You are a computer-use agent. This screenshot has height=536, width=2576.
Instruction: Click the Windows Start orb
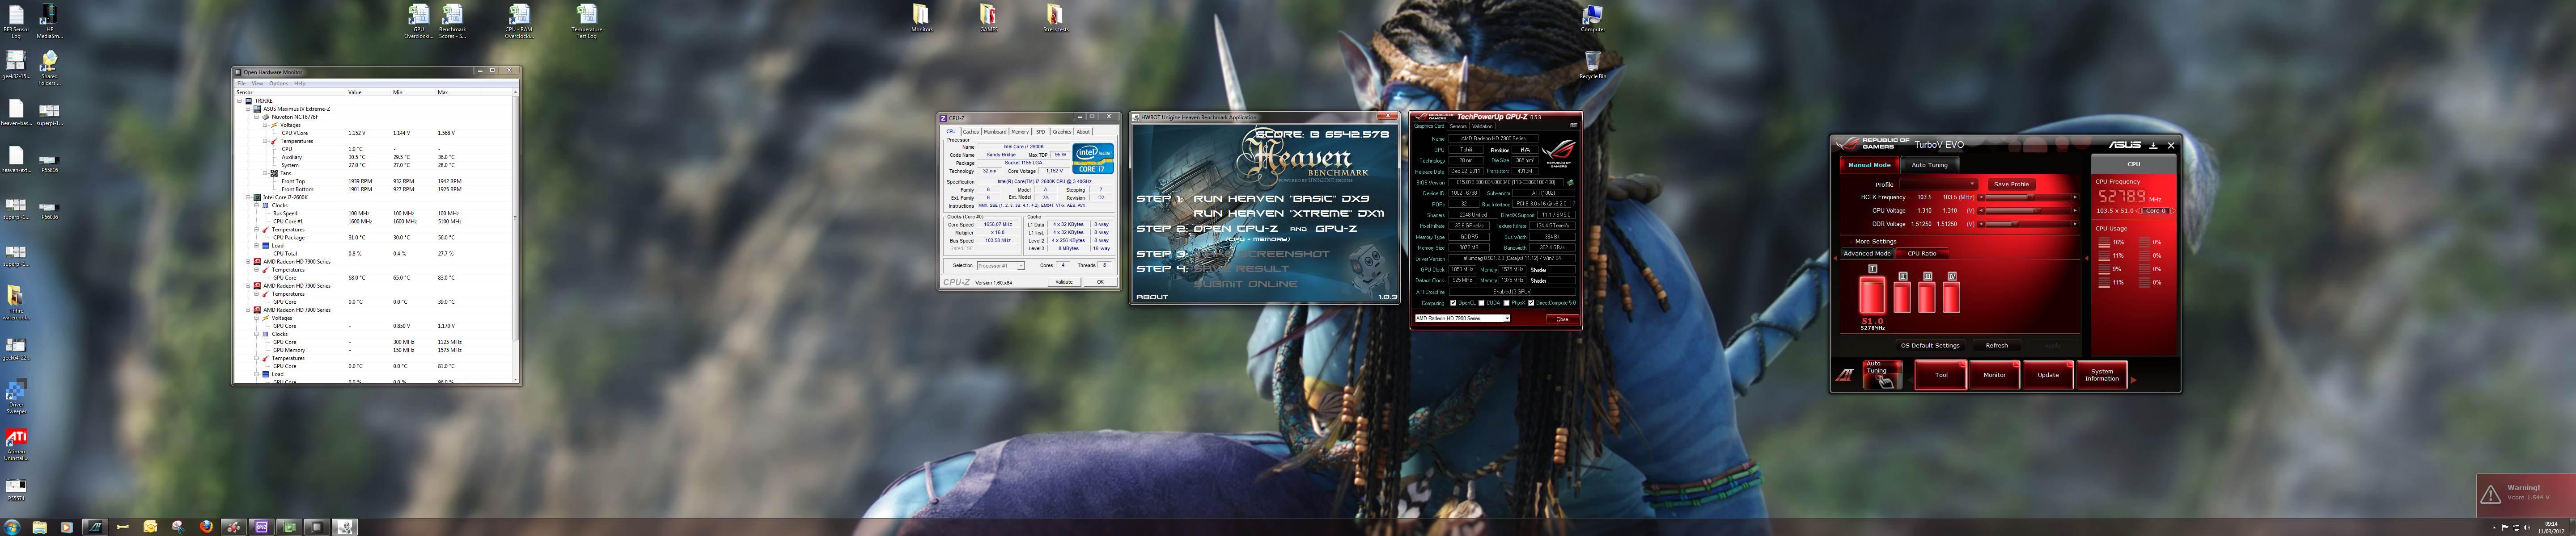coord(12,527)
